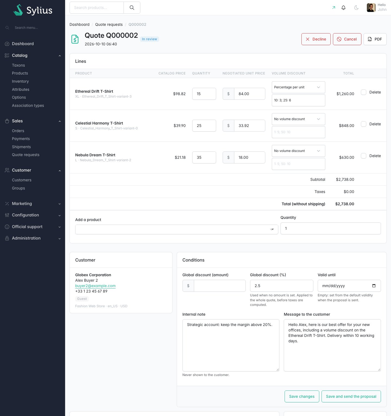Open Ethereal Drift volume discount dropdown
This screenshot has width=391, height=416.
tap(298, 87)
